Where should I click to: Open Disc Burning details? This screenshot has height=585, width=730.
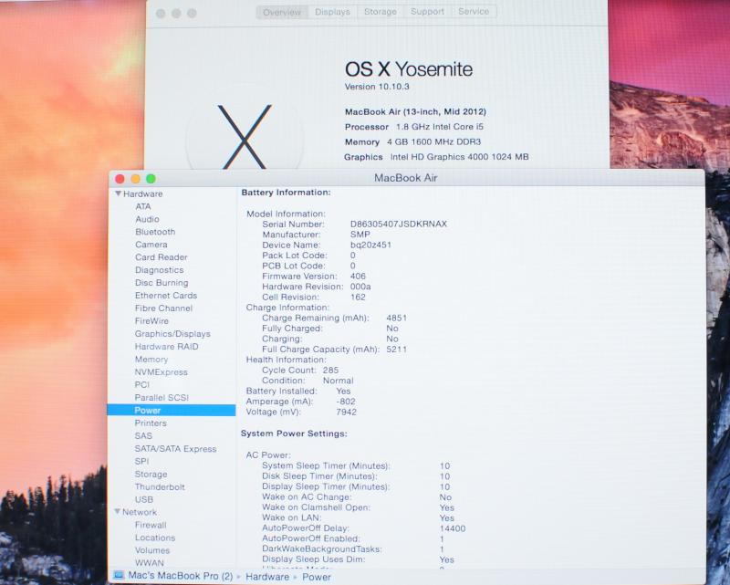click(162, 283)
